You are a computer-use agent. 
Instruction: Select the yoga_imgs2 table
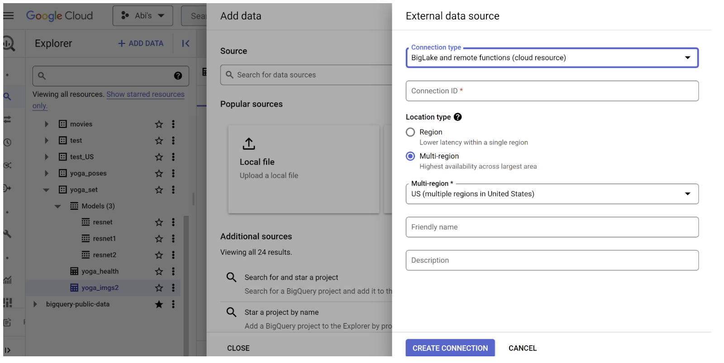[x=100, y=288]
